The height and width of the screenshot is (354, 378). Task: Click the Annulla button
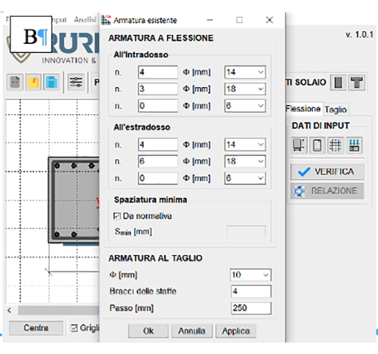(x=192, y=331)
